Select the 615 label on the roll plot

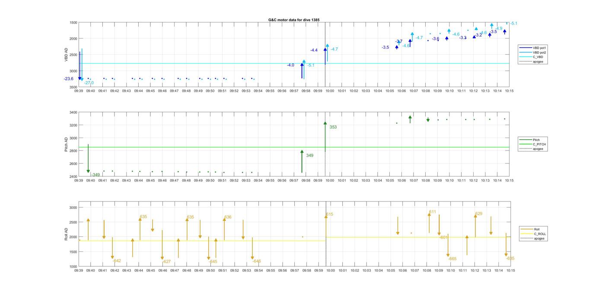point(329,214)
